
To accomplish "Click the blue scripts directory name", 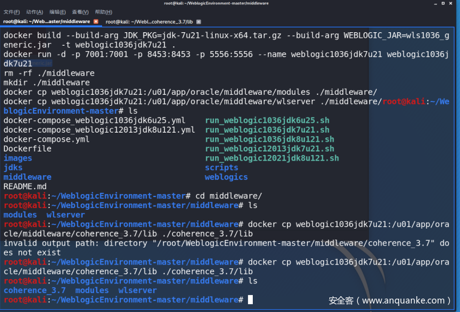I will click(x=221, y=167).
